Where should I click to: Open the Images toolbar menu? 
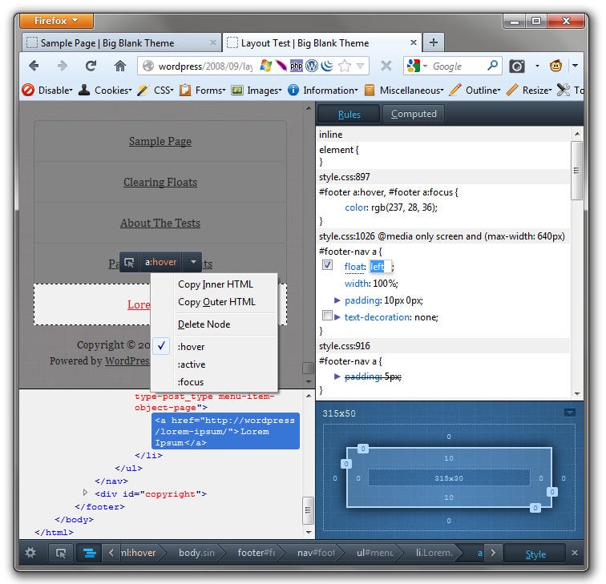(x=257, y=90)
